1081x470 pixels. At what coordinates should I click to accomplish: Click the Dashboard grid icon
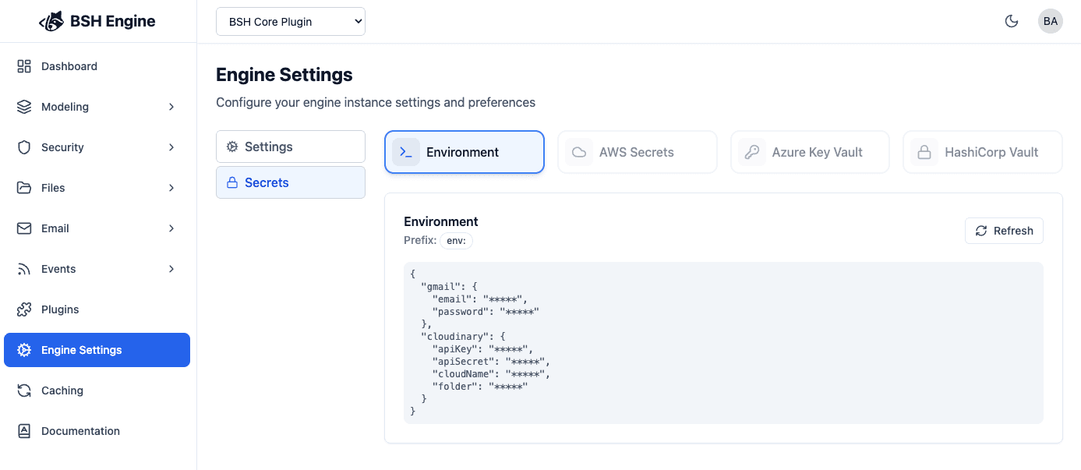[24, 66]
